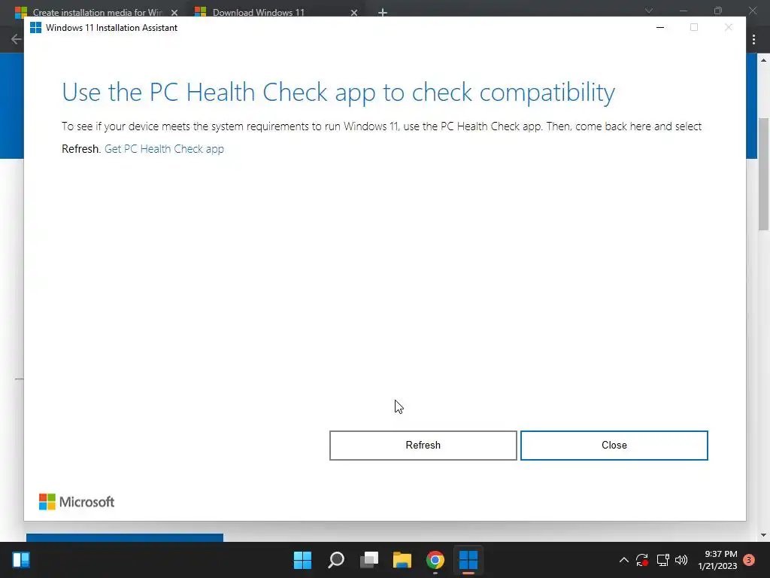770x578 pixels.
Task: Click the Close button in Installation Assistant
Action: click(614, 446)
